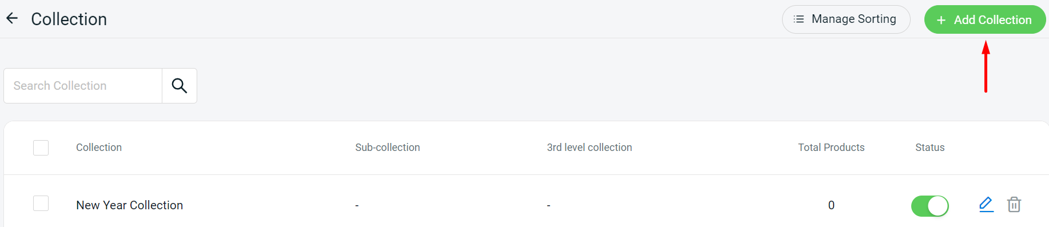Tick the New Year Collection row checkbox
The height and width of the screenshot is (227, 1049).
coord(41,203)
